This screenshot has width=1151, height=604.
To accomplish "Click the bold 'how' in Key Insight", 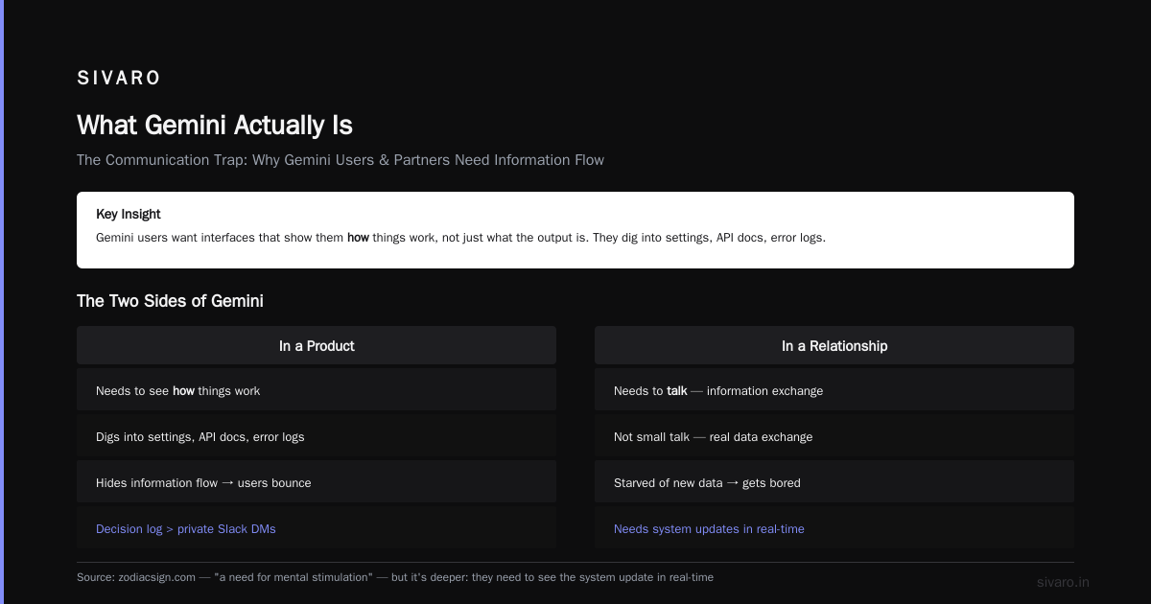I will pyautogui.click(x=358, y=238).
